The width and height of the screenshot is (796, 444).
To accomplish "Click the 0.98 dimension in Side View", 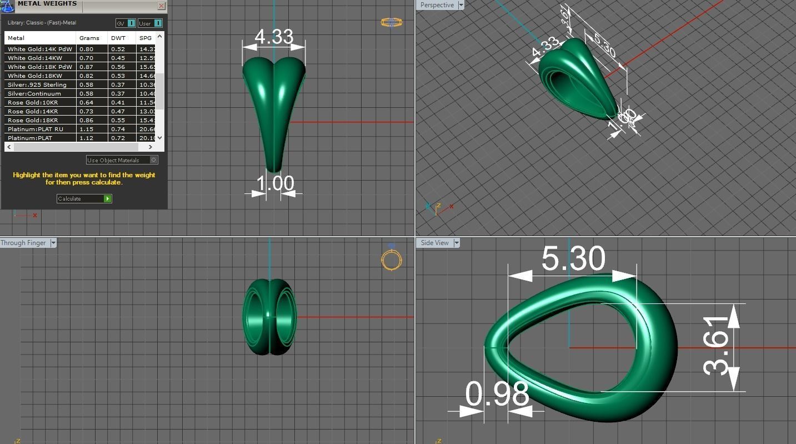I will [x=497, y=394].
